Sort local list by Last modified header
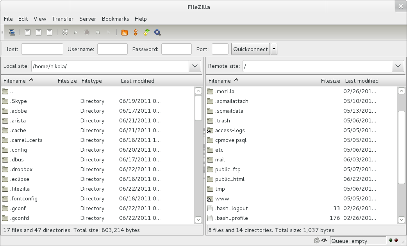 pos(137,81)
